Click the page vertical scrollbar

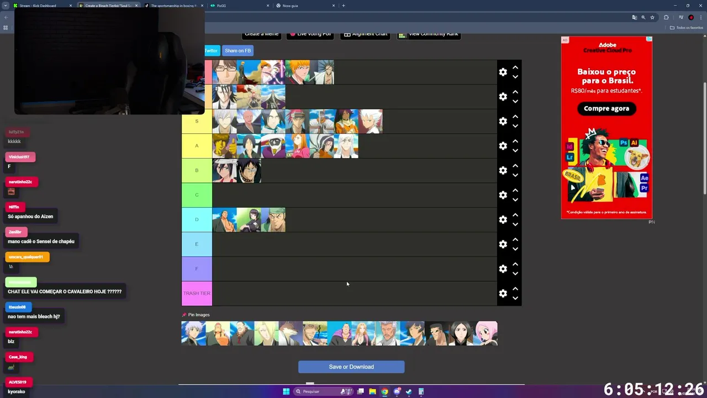(x=704, y=138)
